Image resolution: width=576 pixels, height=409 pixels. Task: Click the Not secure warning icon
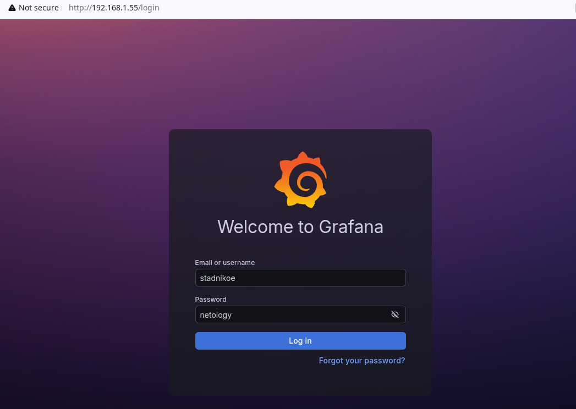pos(12,8)
